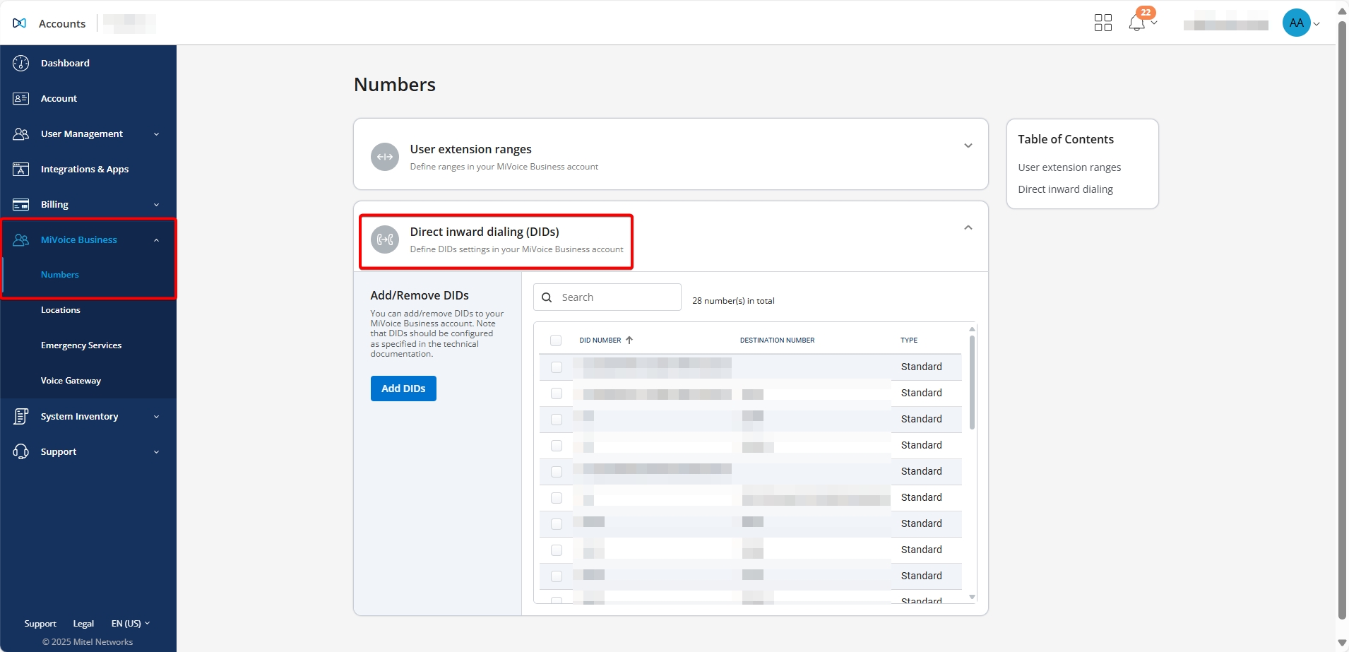Click the Dashboard sidebar icon
Image resolution: width=1349 pixels, height=652 pixels.
(21, 63)
